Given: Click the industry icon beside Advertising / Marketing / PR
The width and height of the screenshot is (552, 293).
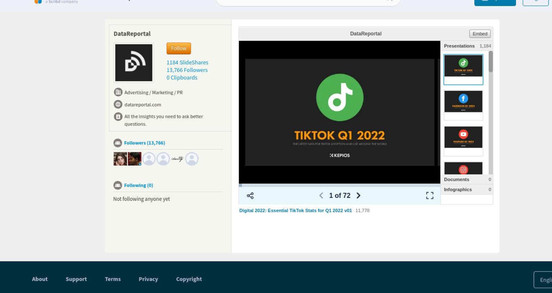Looking at the screenshot, I should click(x=118, y=92).
